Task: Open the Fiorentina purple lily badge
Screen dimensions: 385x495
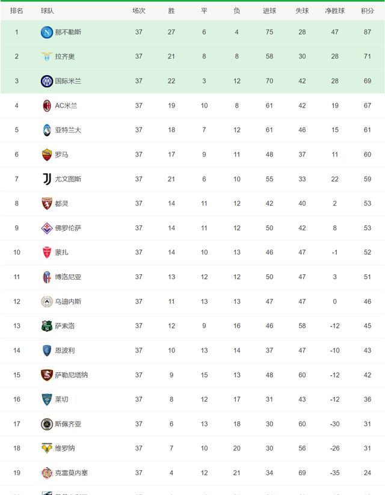Action: tap(47, 228)
